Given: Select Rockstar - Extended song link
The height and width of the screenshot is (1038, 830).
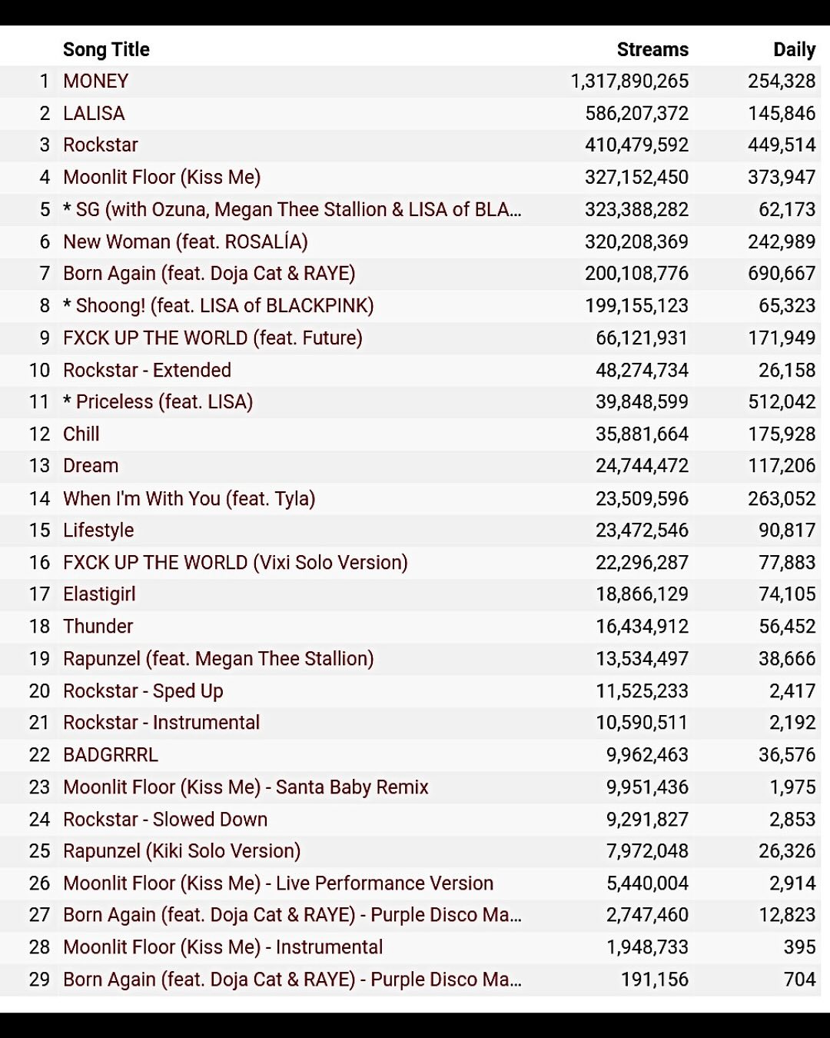Looking at the screenshot, I should tap(147, 371).
